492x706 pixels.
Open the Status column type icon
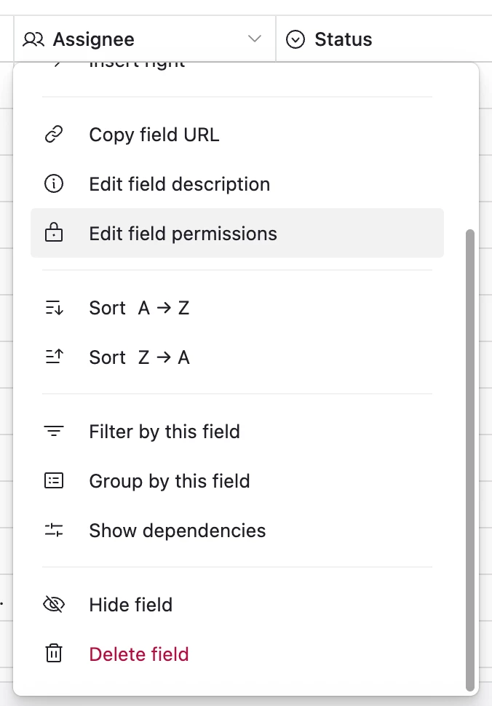[295, 39]
